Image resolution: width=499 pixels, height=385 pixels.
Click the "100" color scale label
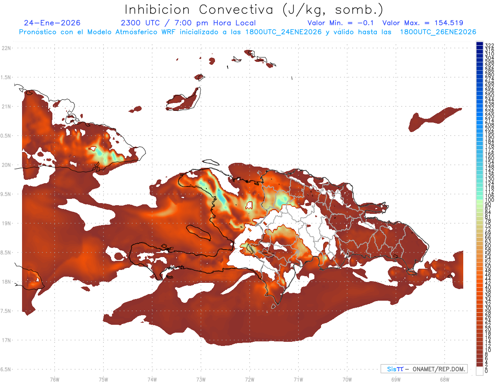point(489,200)
